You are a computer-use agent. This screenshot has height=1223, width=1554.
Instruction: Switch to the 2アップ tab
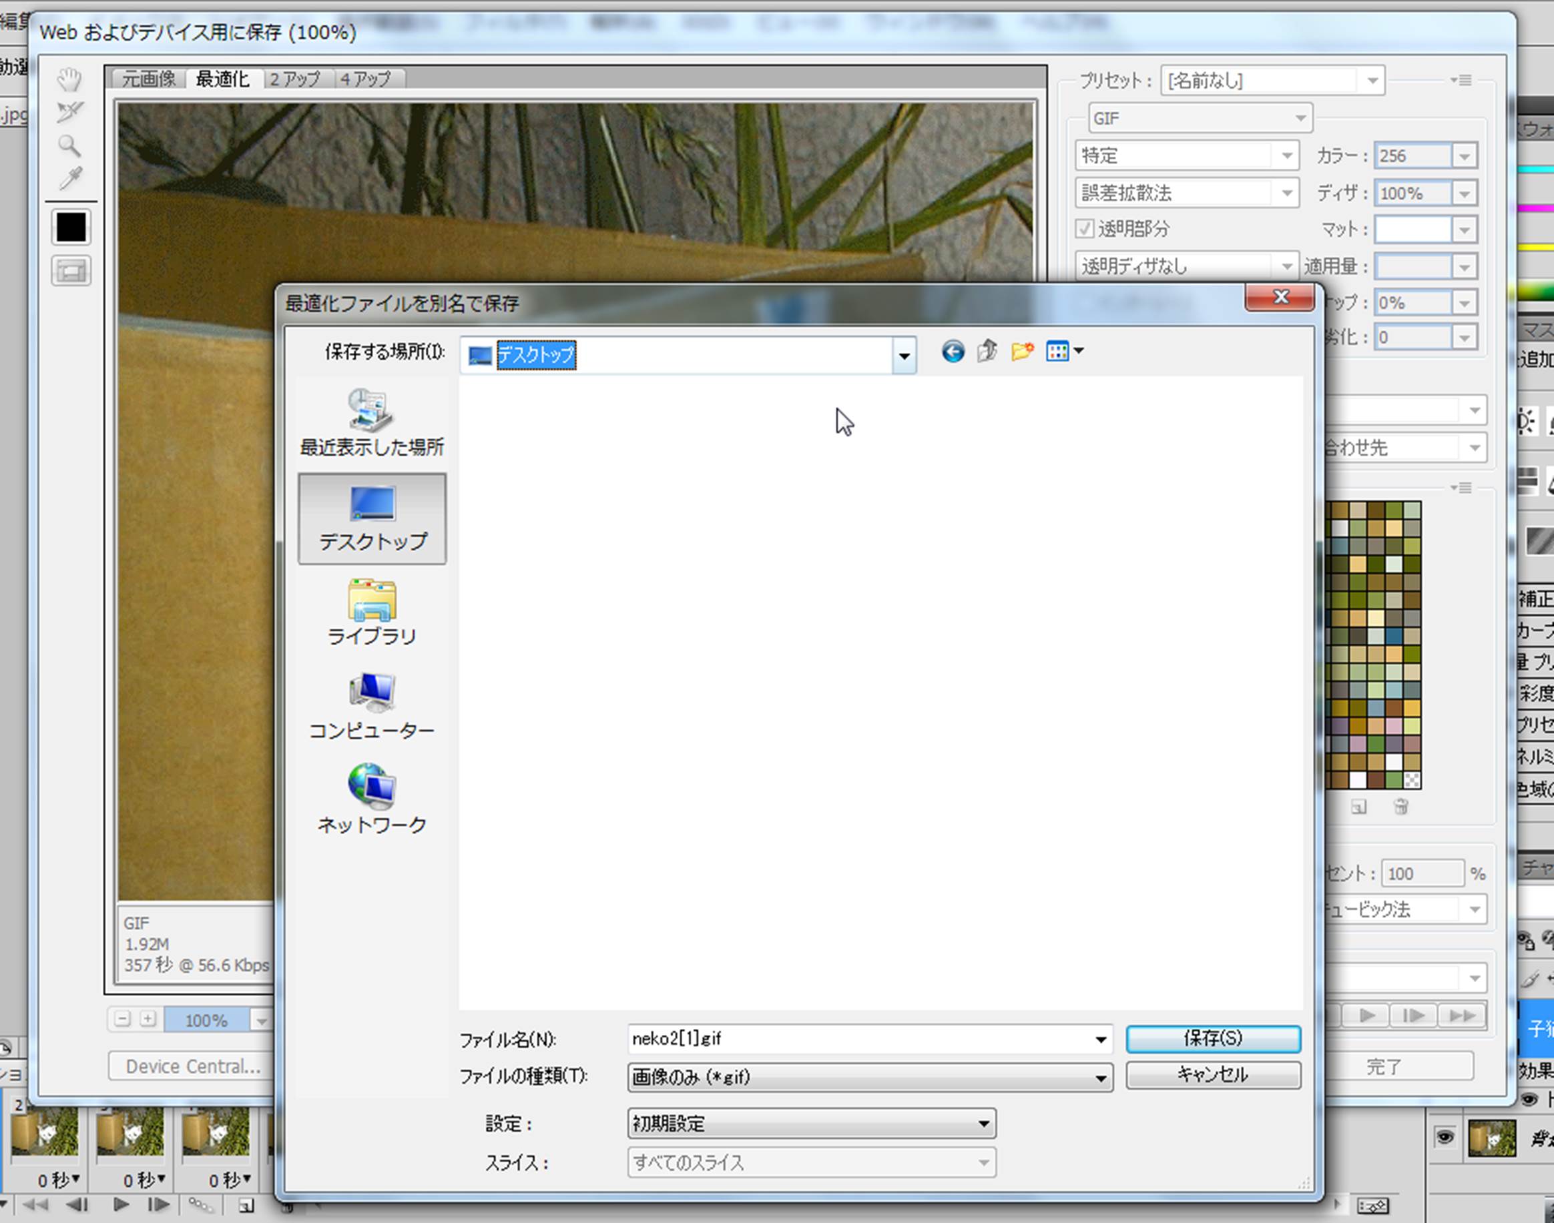click(294, 79)
